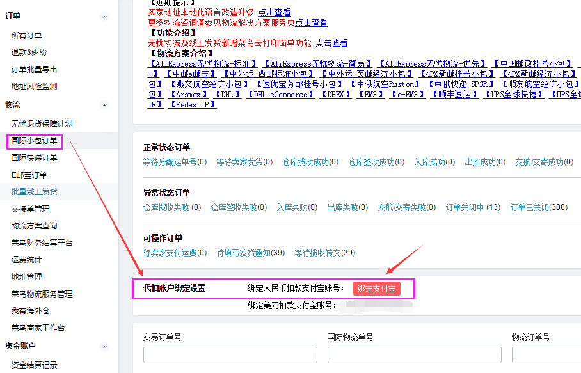Open the DHL link
581x373 pixels.
coord(227,95)
